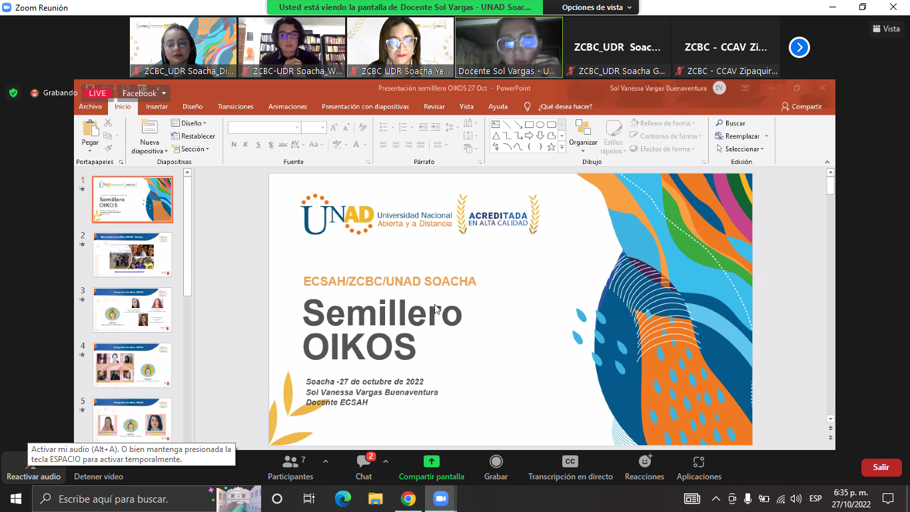The width and height of the screenshot is (910, 512).
Task: Toggle text shadow S formatting
Action: (270, 145)
